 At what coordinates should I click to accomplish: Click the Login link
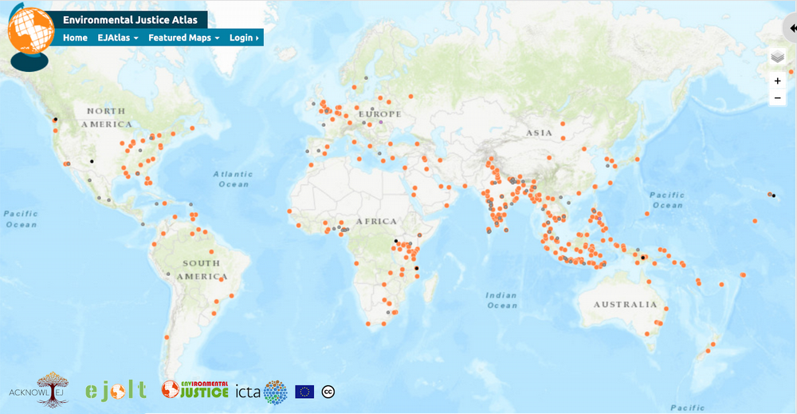click(243, 37)
